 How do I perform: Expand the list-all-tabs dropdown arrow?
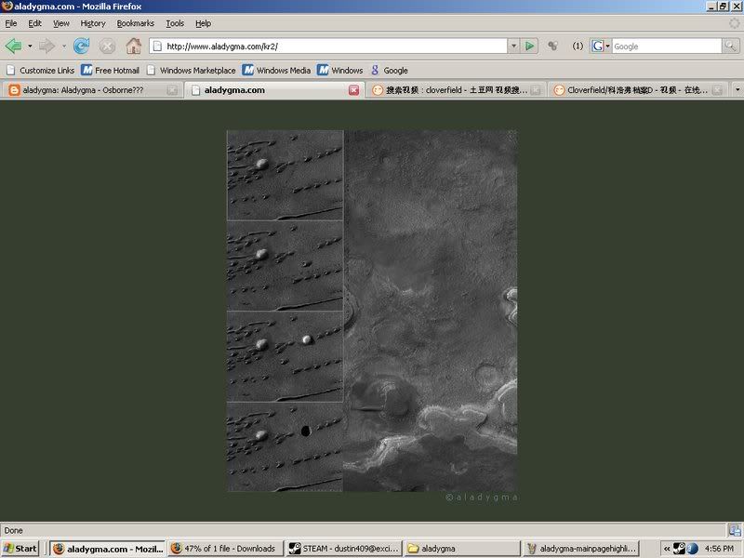[737, 90]
